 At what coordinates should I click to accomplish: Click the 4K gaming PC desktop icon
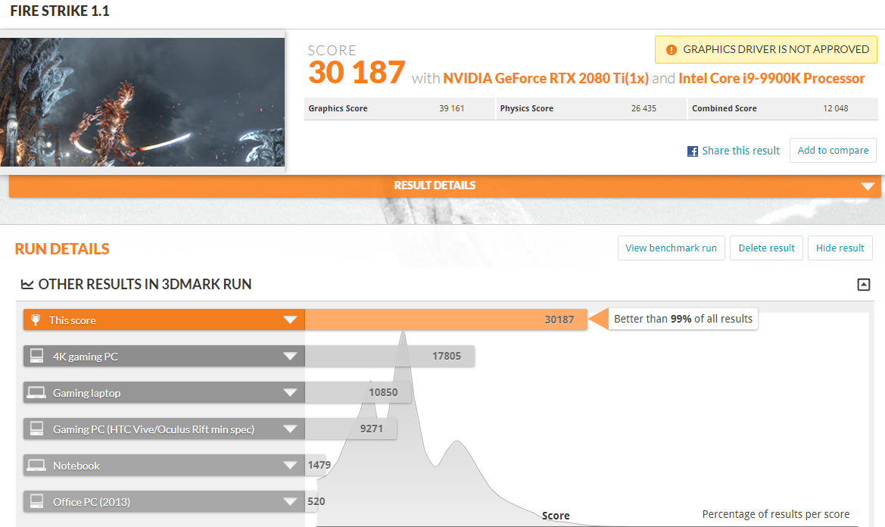tap(36, 356)
